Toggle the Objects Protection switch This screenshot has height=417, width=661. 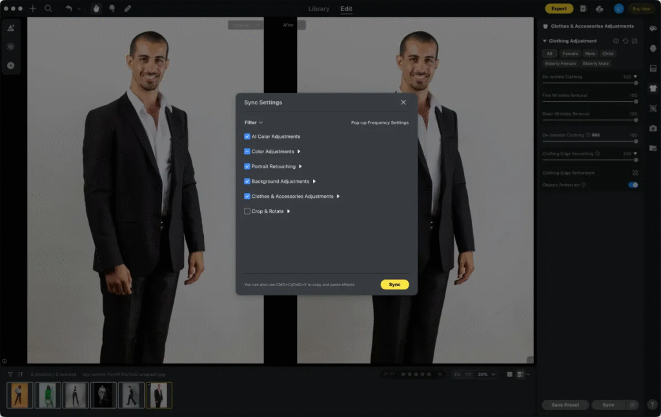tap(633, 185)
